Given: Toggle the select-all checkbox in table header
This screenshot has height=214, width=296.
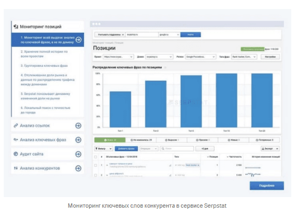Looking at the screenshot, I should tap(96, 157).
